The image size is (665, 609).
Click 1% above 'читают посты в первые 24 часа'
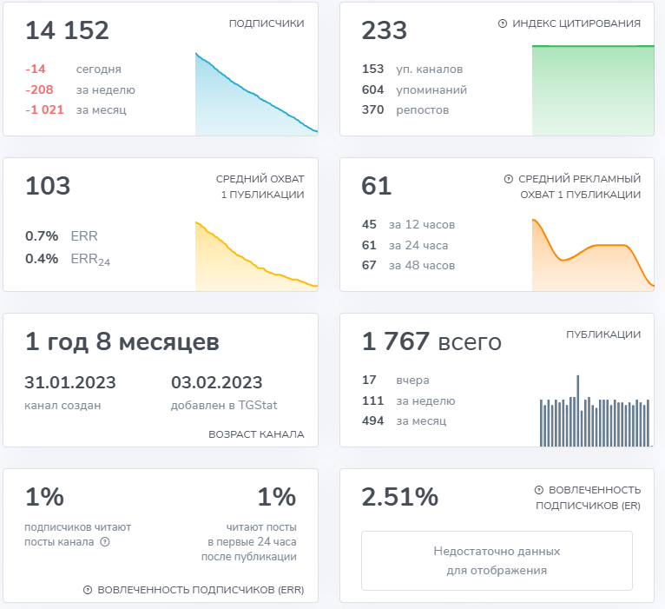coord(277,497)
